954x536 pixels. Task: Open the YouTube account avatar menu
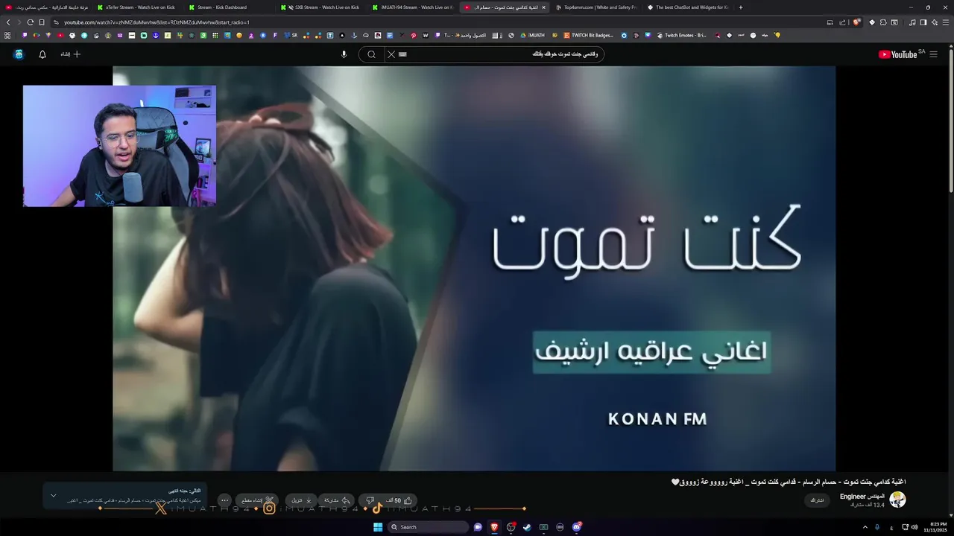click(19, 54)
